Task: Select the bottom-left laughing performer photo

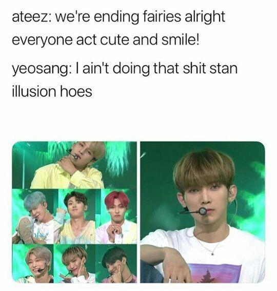Action: coord(33,263)
